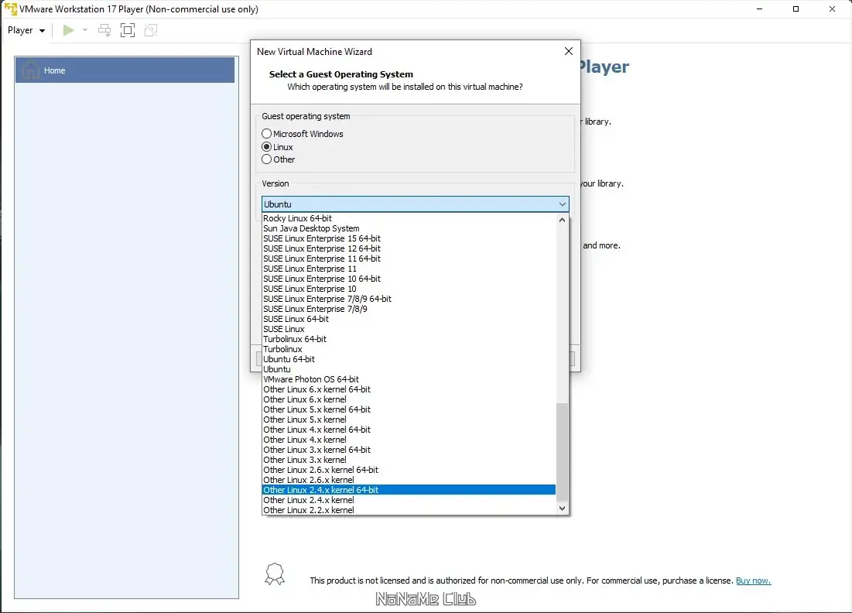Close the VMware Workstation Player window

tap(832, 9)
